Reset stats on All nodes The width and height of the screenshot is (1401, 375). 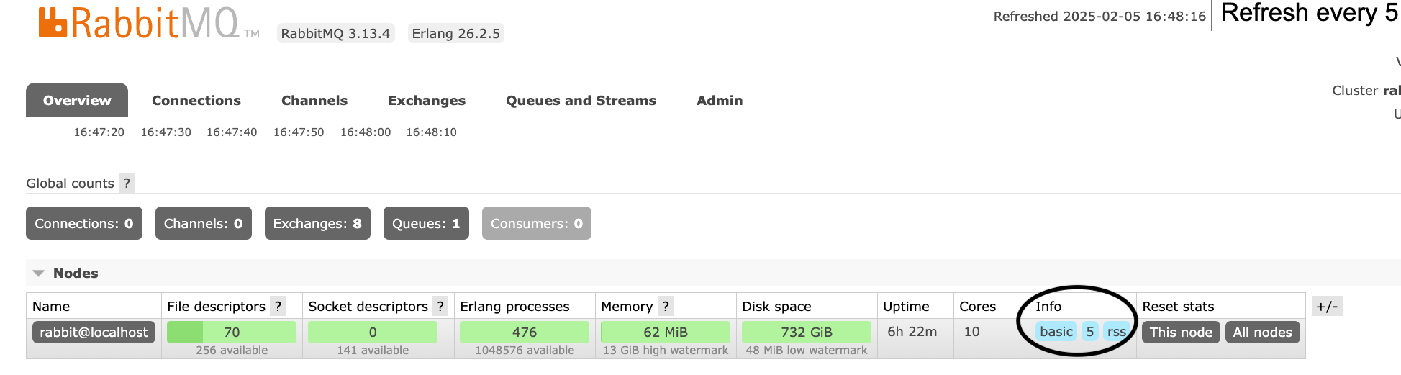click(x=1262, y=333)
